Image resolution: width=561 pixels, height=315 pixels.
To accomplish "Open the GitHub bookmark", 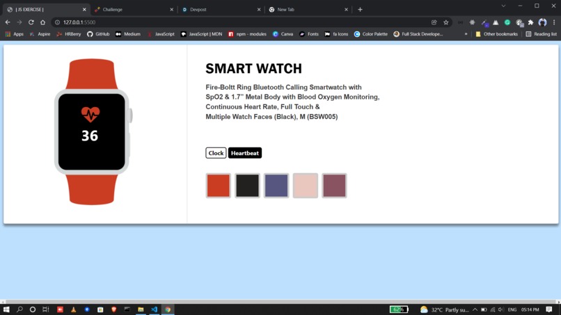I will tap(98, 34).
